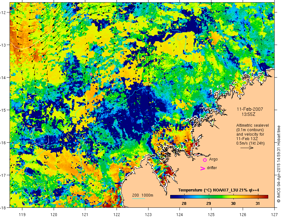Click the Argo legend circle symbol
The width and height of the screenshot is (281, 217).
coord(205,160)
